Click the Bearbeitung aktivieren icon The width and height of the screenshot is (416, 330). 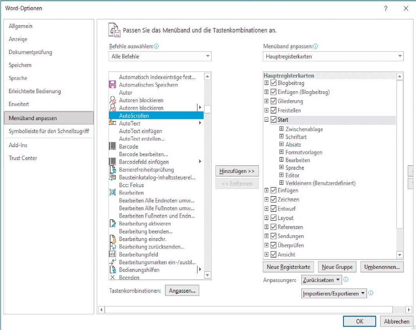113,224
